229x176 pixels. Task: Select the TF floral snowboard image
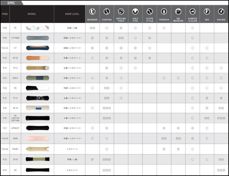pyautogui.click(x=38, y=28)
